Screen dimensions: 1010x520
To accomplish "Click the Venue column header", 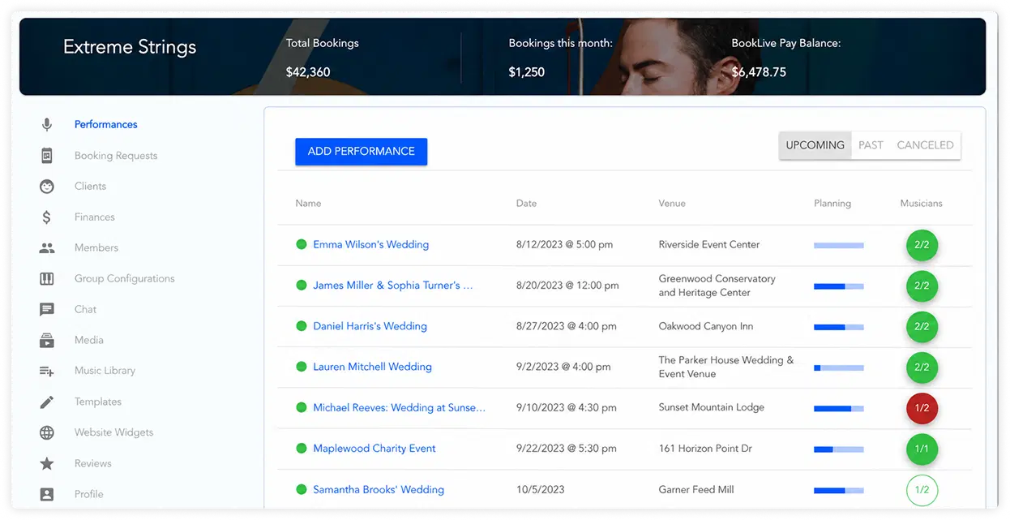I will coord(672,204).
